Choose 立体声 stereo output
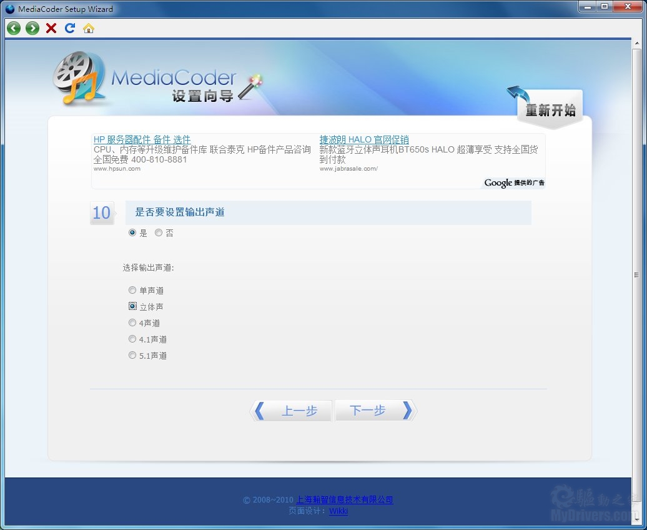647x530 pixels. [132, 306]
